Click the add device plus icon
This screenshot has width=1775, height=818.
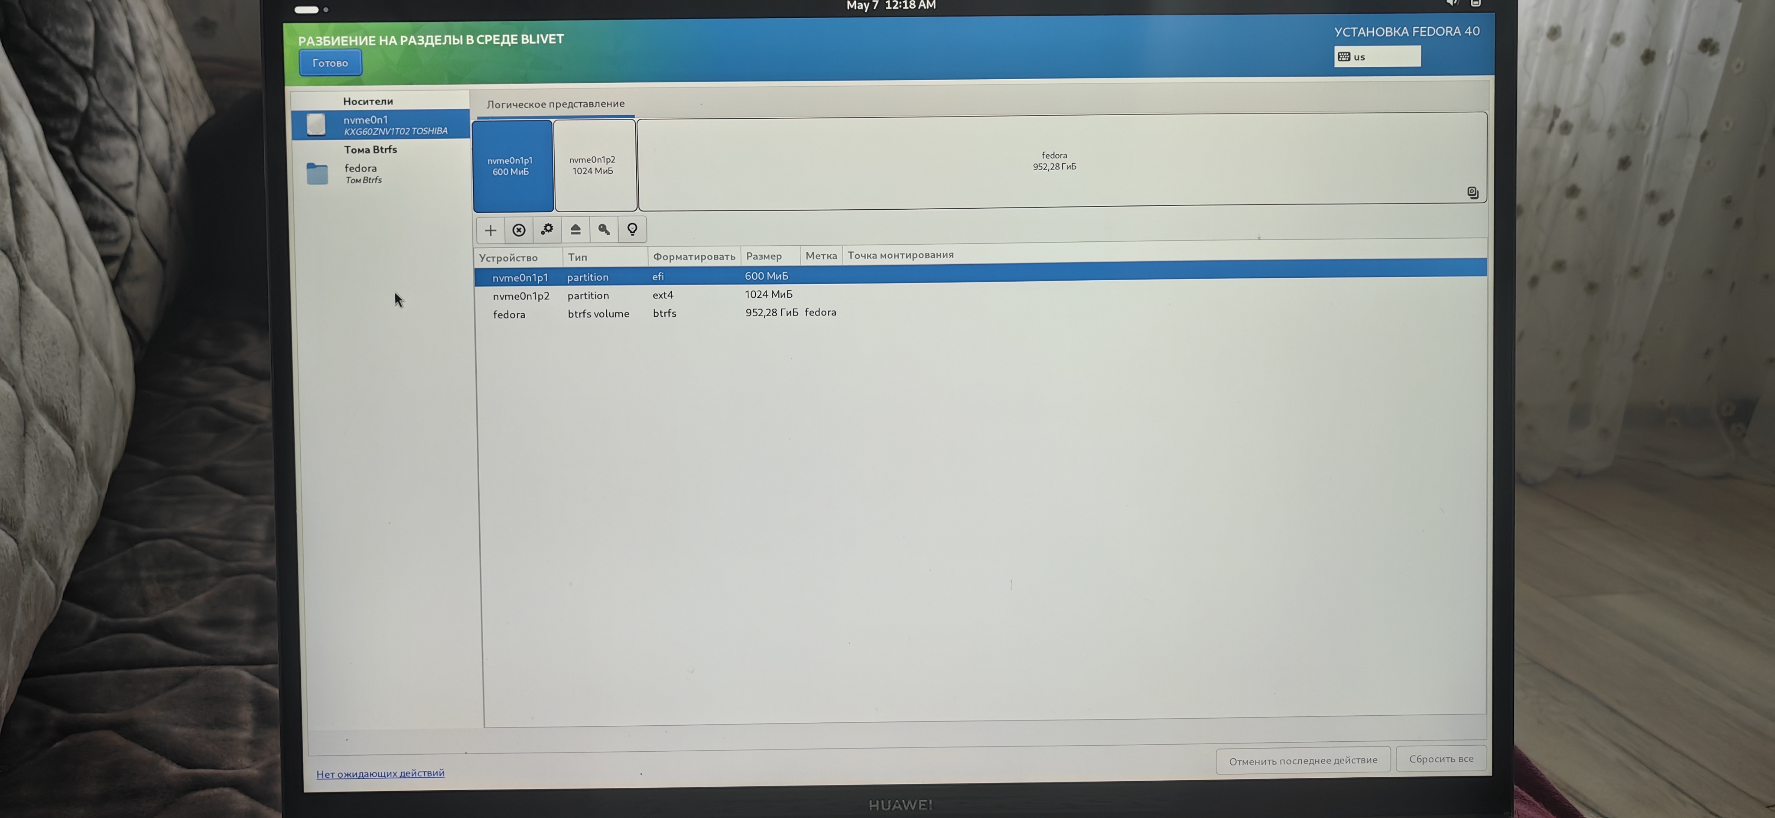tap(490, 230)
